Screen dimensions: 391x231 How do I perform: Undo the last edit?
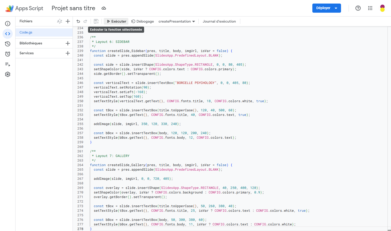(x=78, y=21)
